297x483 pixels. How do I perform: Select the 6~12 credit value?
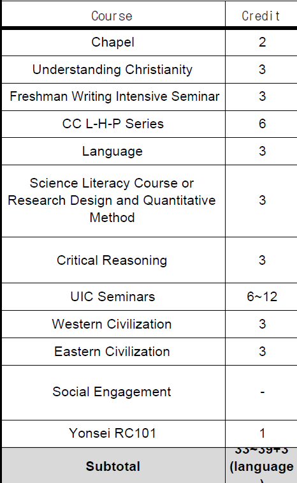262,297
